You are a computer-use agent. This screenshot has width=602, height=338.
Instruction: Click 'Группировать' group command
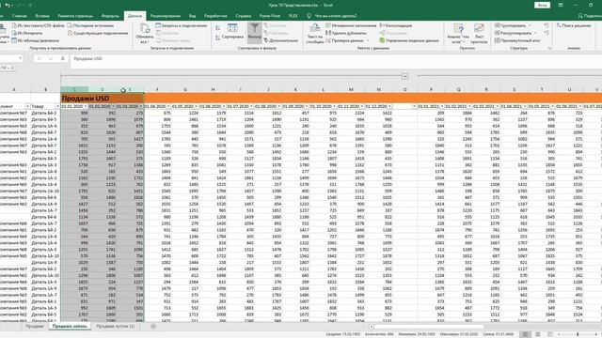[510, 25]
